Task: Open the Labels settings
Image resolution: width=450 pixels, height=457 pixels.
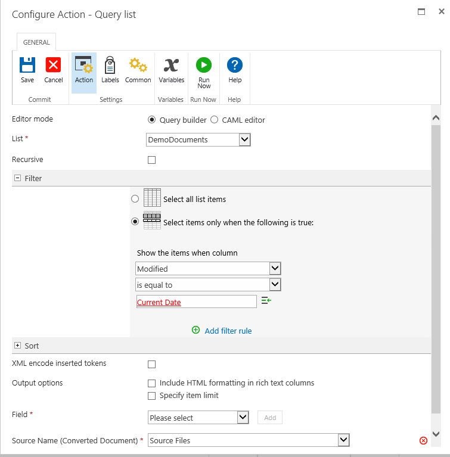Action: (110, 66)
